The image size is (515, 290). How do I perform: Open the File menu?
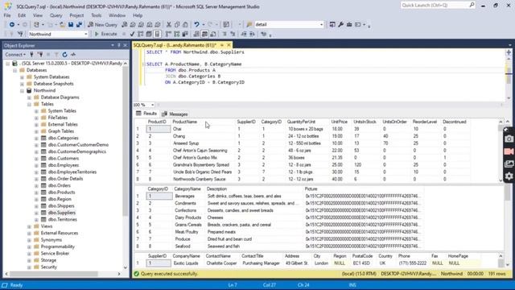coord(7,15)
